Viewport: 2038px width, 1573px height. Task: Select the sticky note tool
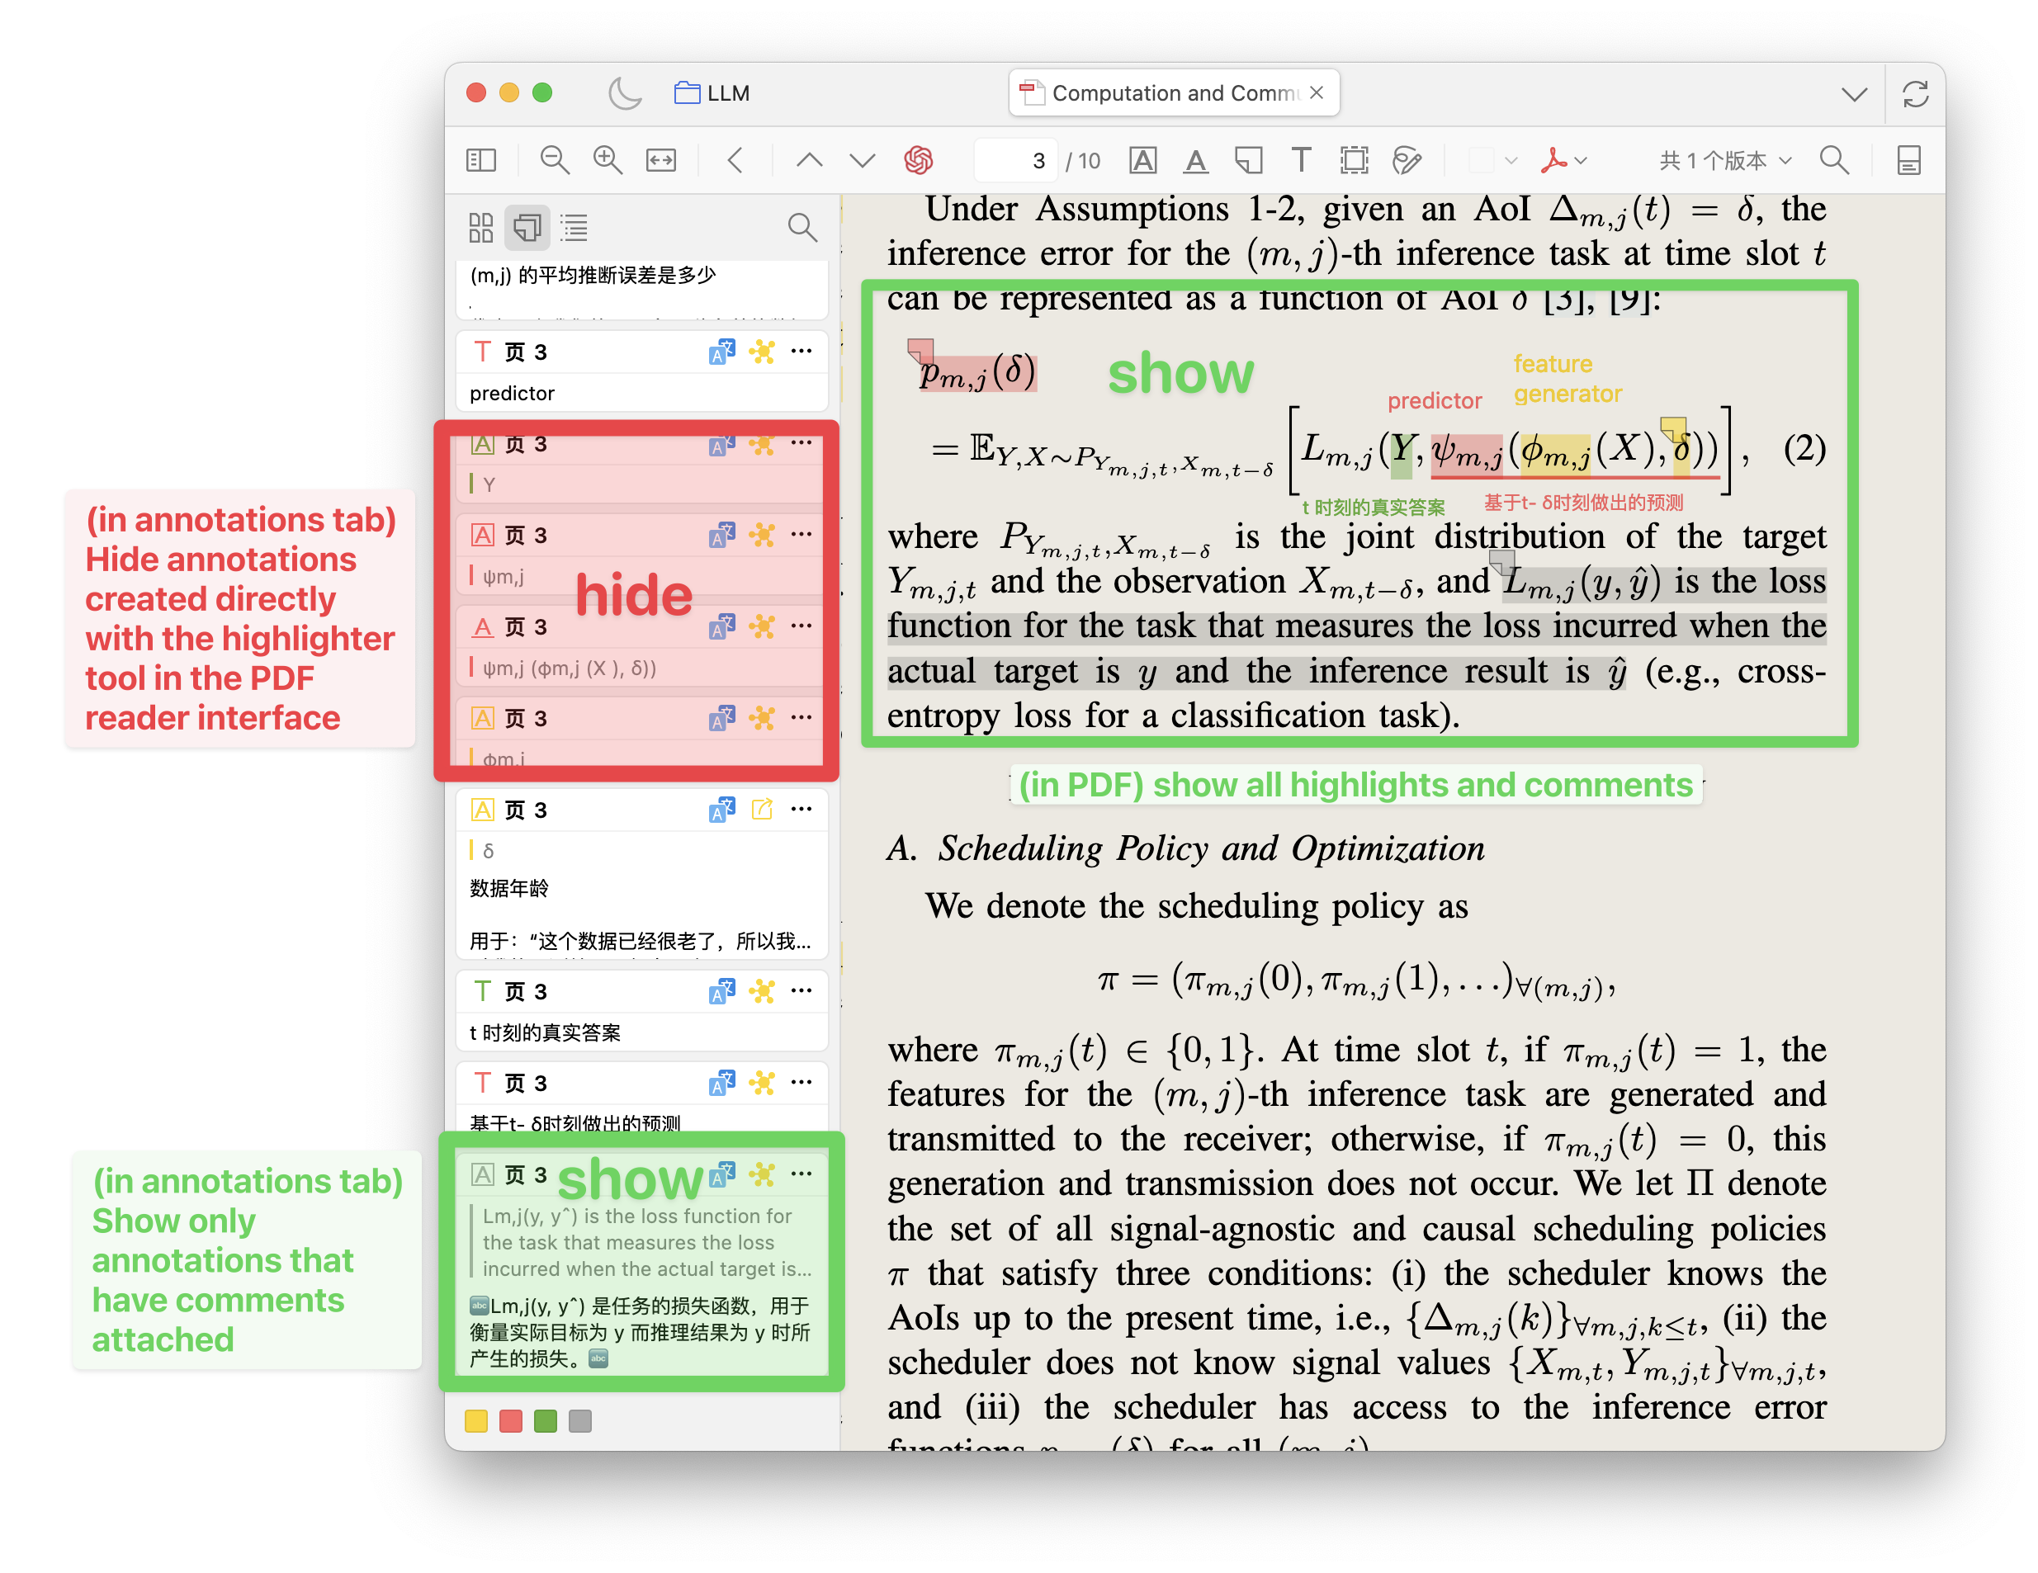coord(1247,160)
